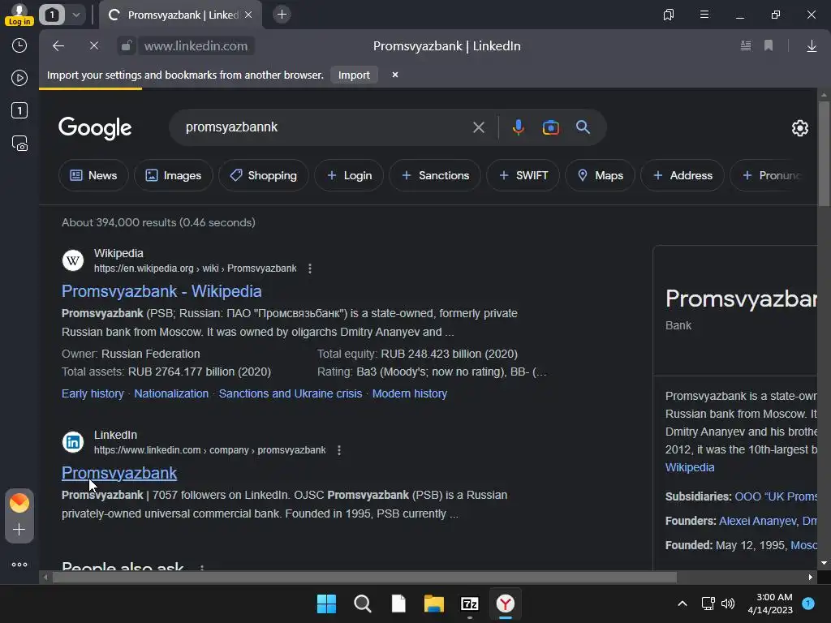Open a new tab with plus button
831x623 pixels.
tap(282, 15)
